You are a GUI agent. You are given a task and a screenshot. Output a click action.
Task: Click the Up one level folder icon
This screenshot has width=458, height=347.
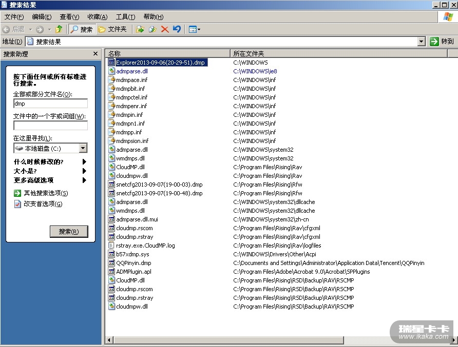59,29
